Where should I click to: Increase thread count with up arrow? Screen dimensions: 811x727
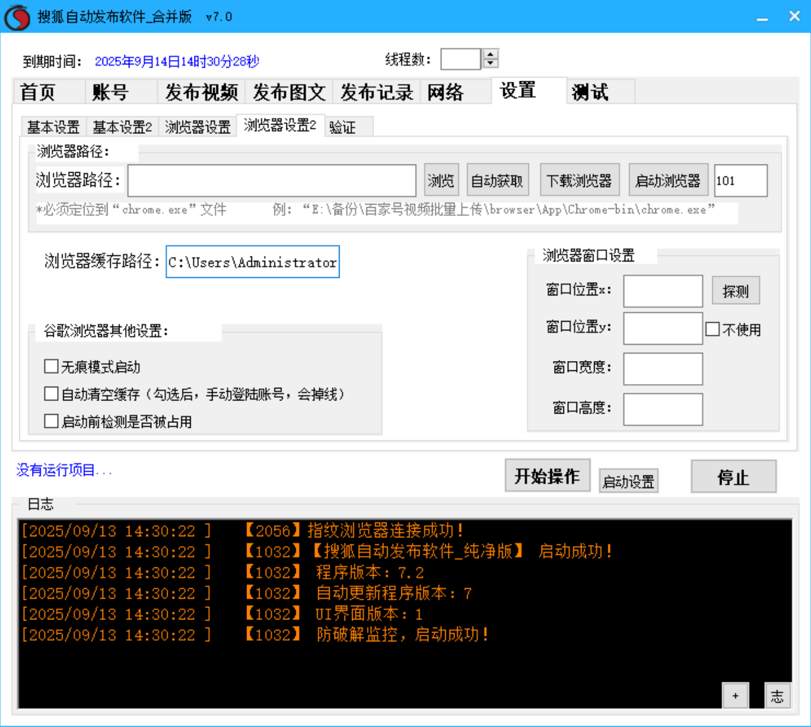click(491, 55)
